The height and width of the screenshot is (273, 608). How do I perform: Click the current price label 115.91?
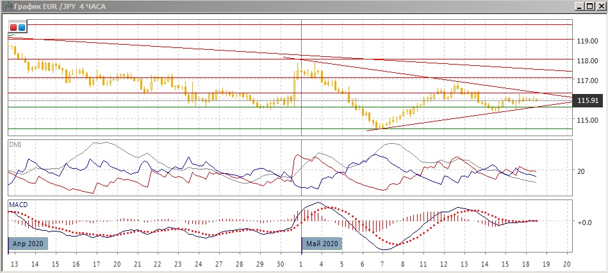(x=588, y=100)
